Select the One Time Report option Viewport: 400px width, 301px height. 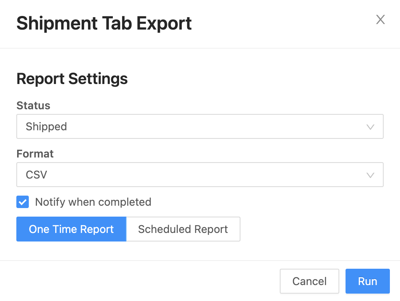click(71, 229)
